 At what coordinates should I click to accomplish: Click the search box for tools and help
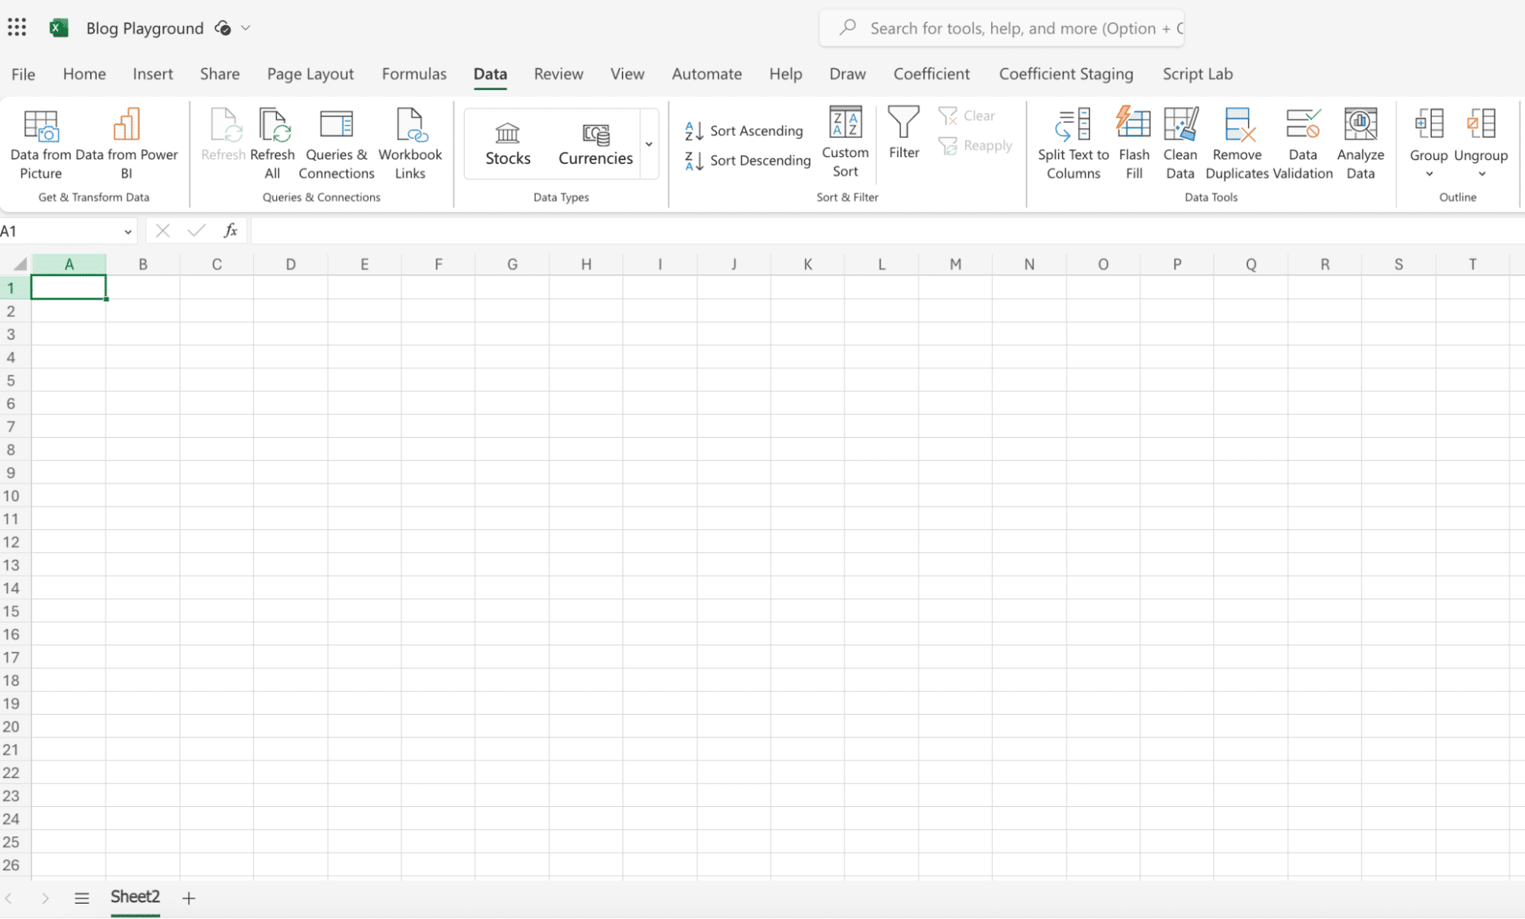[x=1001, y=28]
